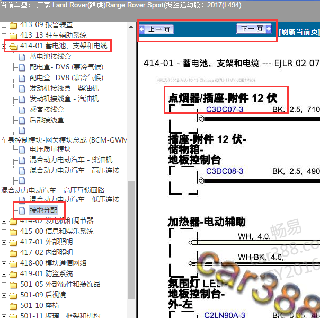Expand the 417-02 内部照明 node

coord(4,253)
